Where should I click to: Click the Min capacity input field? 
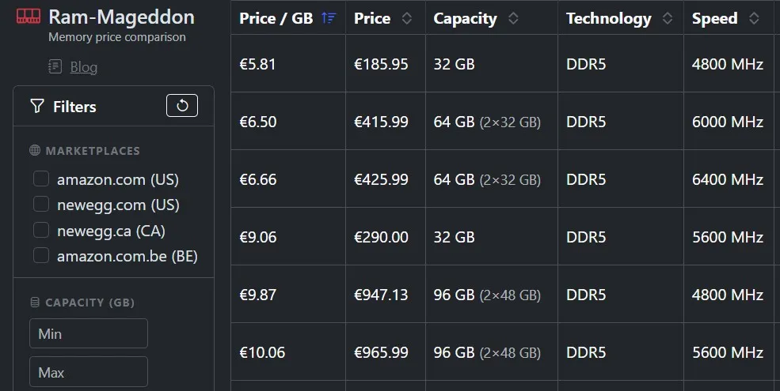[x=89, y=333]
